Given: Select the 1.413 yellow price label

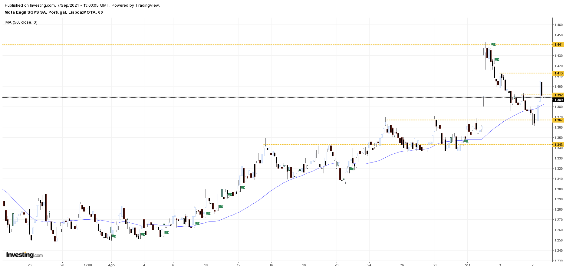Looking at the screenshot, I should 558,73.
